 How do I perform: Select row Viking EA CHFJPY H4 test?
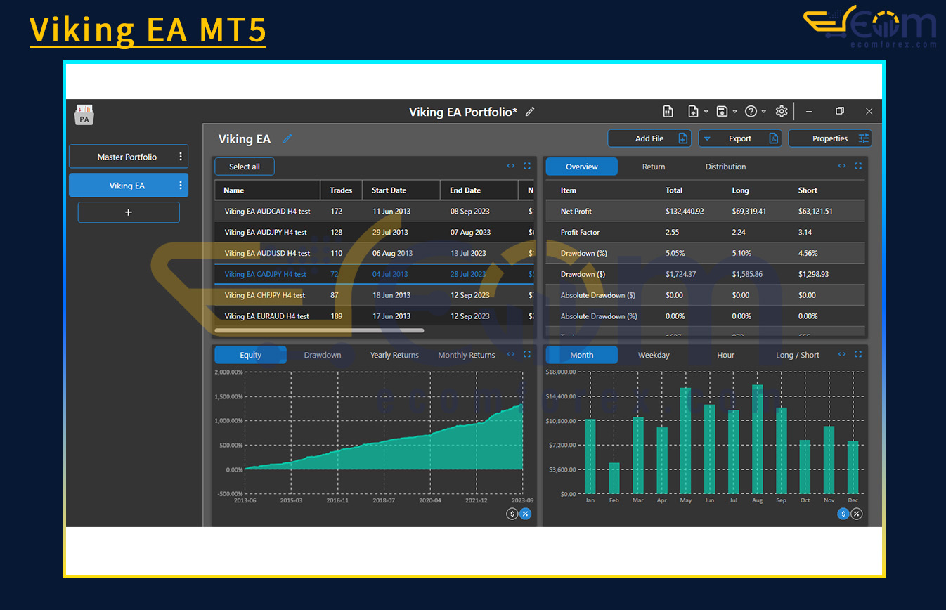(375, 295)
